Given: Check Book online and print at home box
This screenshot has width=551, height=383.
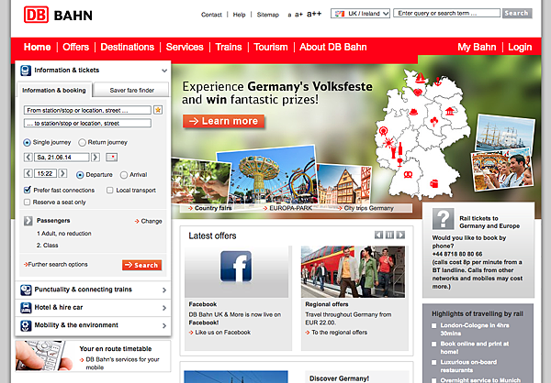Looking at the screenshot, I should (x=434, y=345).
